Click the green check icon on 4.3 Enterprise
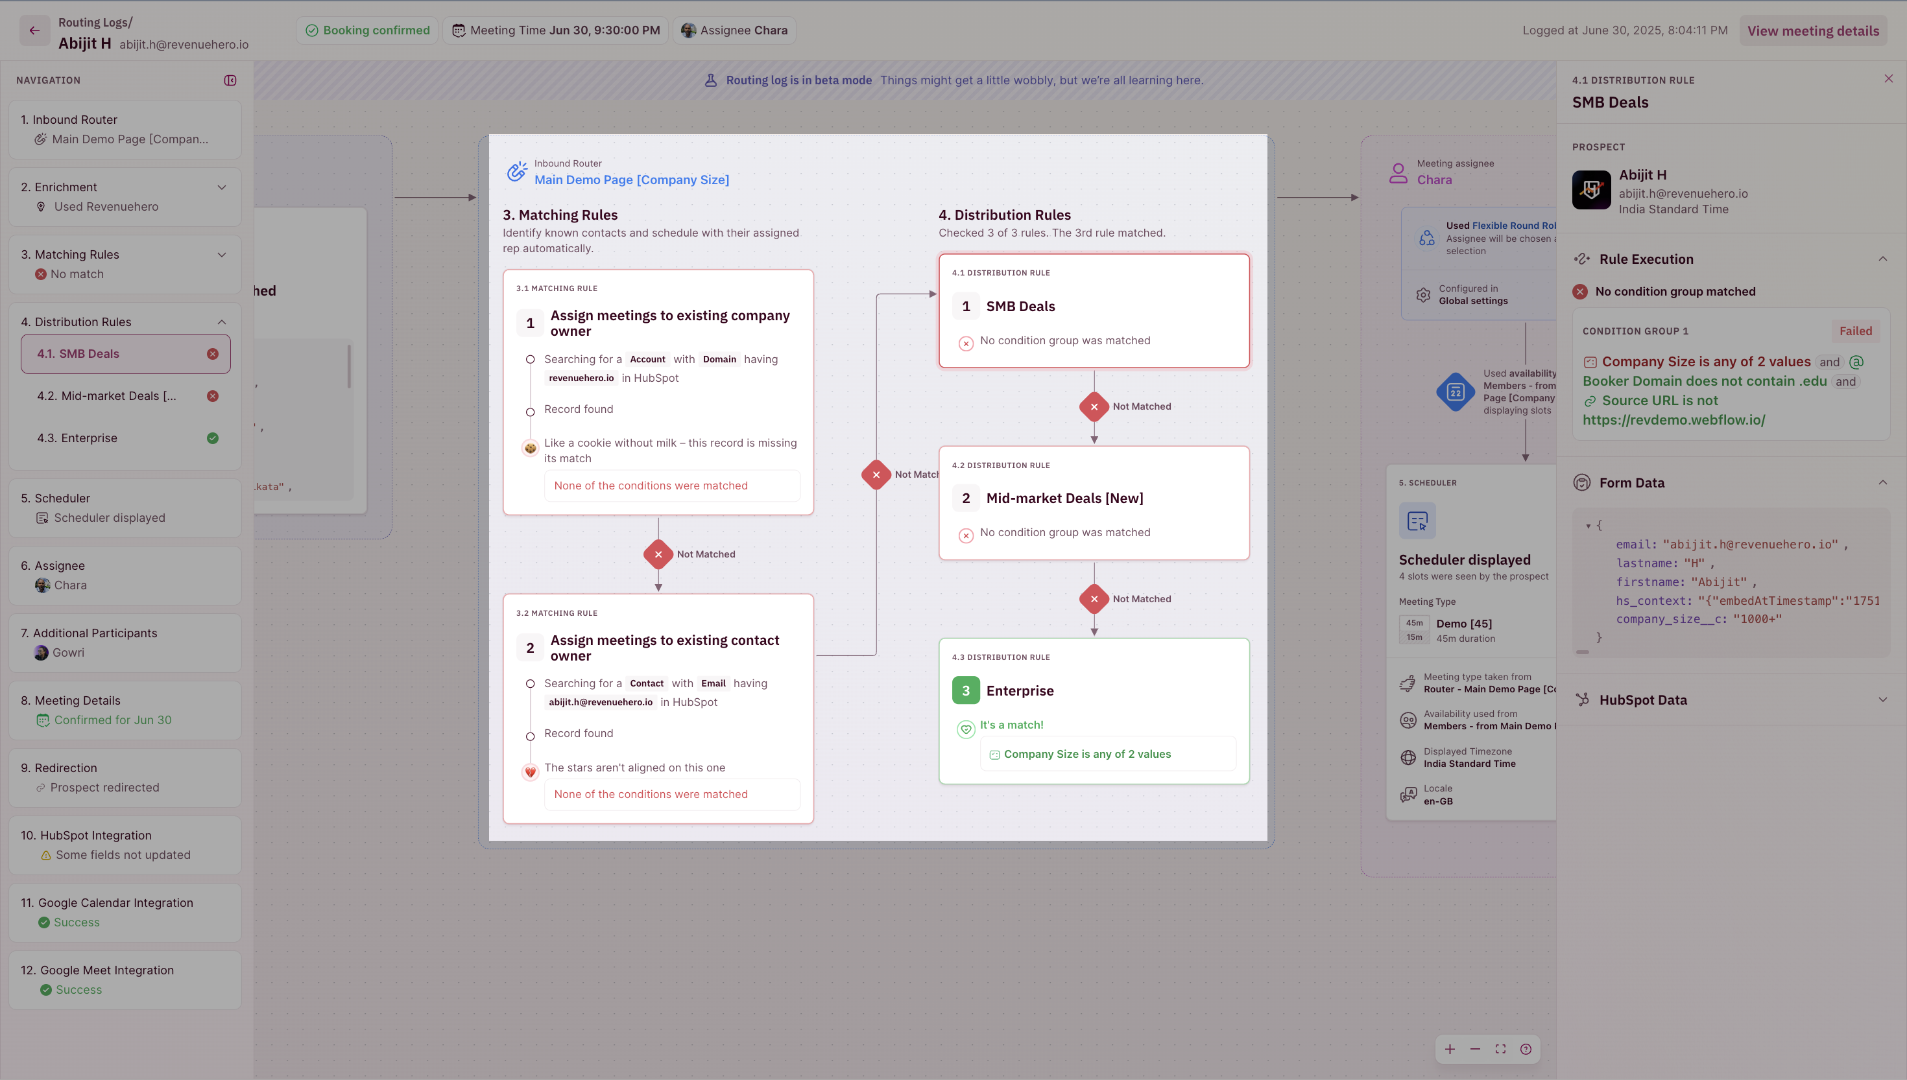Screen dimensions: 1907x1080 (x=212, y=438)
